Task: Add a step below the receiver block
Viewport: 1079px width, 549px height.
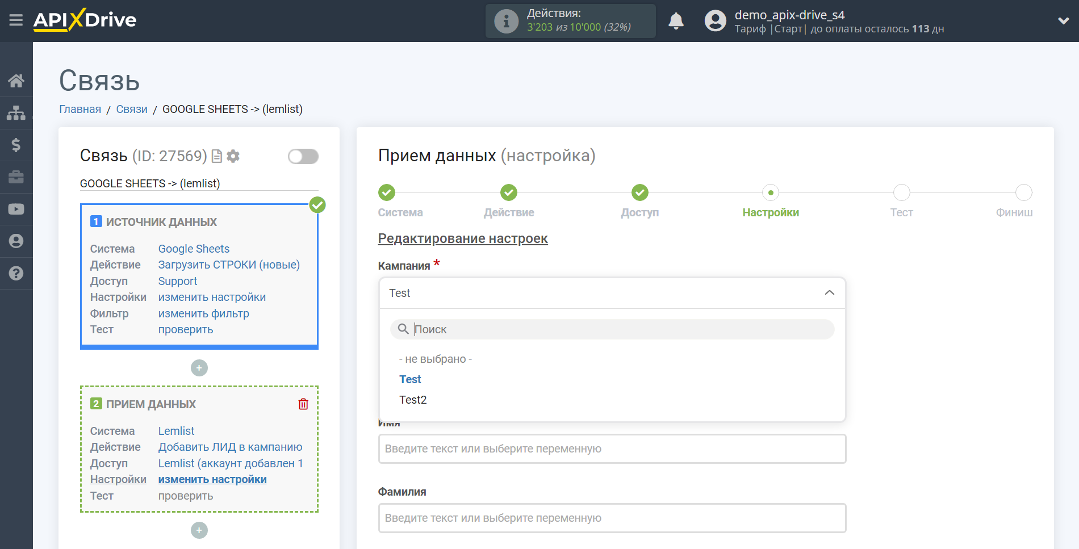Action: tap(199, 530)
